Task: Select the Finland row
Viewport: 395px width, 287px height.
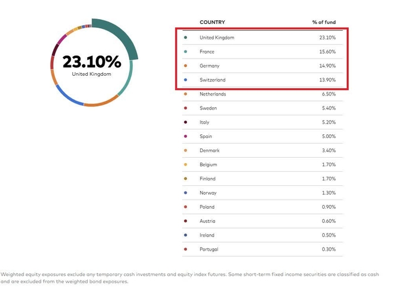Action: coord(262,179)
